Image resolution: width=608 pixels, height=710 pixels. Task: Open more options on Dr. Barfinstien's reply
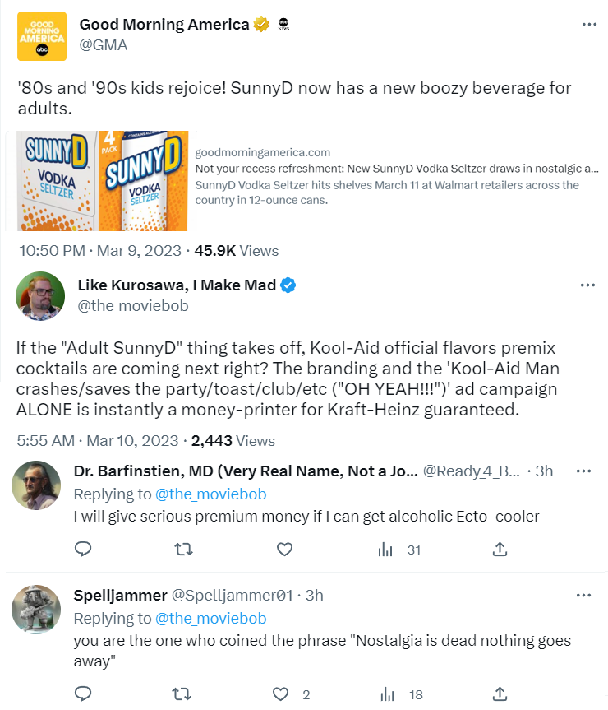pos(584,471)
